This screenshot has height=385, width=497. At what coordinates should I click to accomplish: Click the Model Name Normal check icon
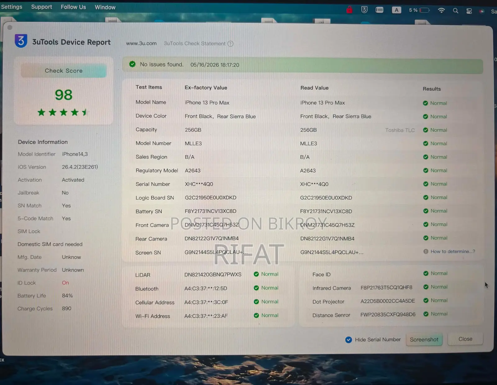tap(426, 103)
